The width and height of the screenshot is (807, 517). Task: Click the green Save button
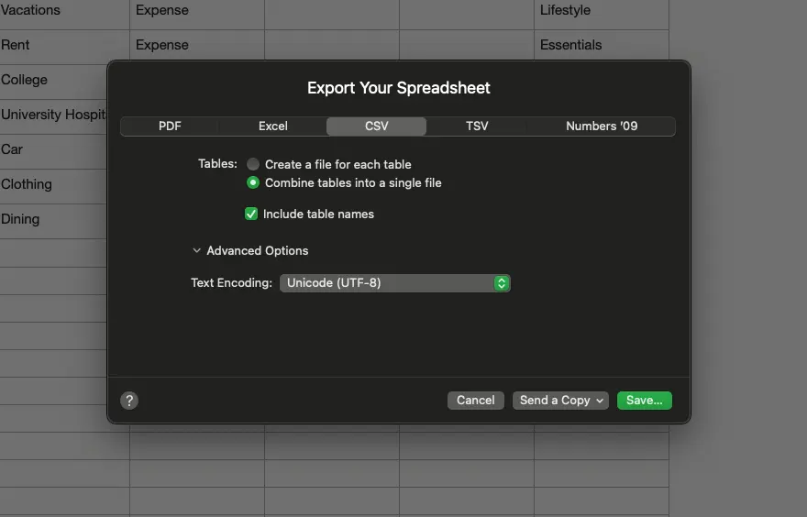click(x=644, y=401)
